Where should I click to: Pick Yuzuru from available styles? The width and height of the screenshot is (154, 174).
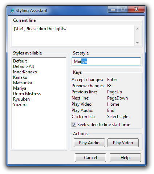[x=20, y=105]
